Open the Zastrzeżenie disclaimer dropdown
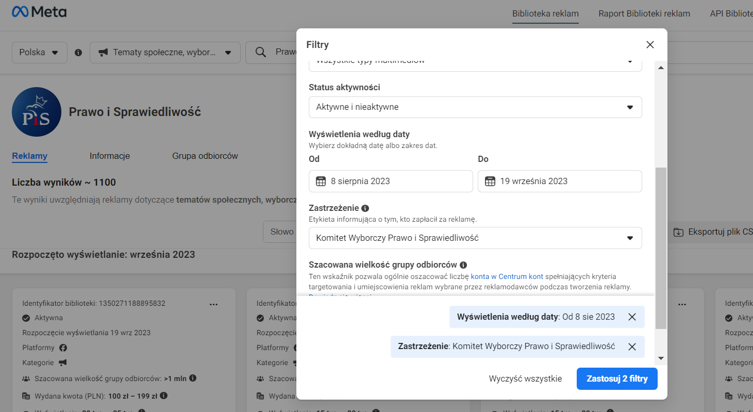This screenshot has height=412, width=753. tap(475, 238)
